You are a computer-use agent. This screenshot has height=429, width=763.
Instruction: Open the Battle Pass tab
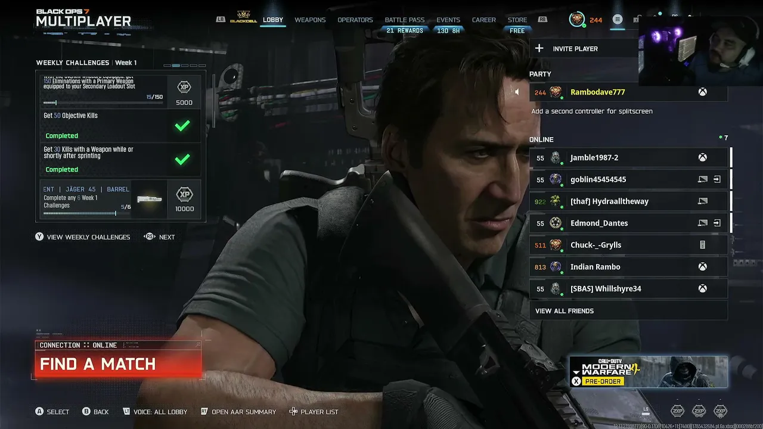(405, 20)
